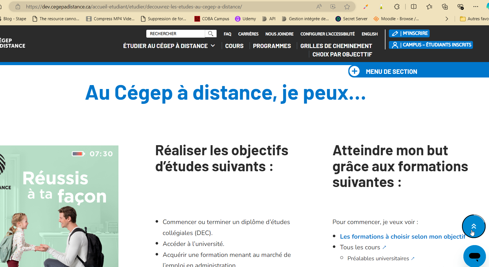Open the Programmes menu item
This screenshot has width=489, height=267.
pos(272,46)
